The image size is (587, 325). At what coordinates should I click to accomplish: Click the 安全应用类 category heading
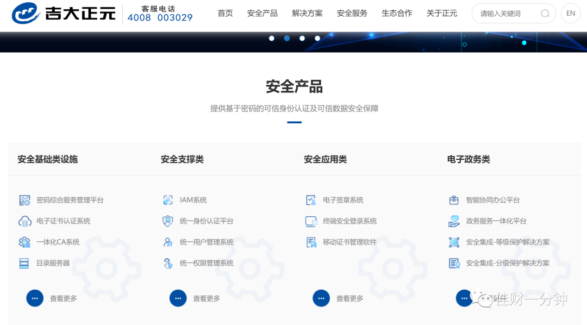326,159
